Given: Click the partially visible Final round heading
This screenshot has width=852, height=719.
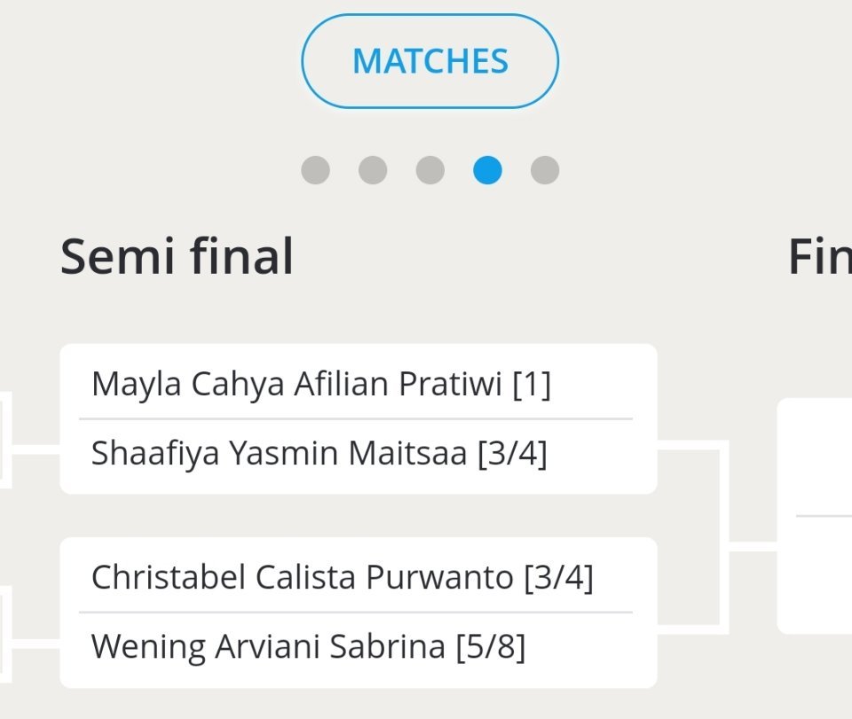Looking at the screenshot, I should click(819, 256).
